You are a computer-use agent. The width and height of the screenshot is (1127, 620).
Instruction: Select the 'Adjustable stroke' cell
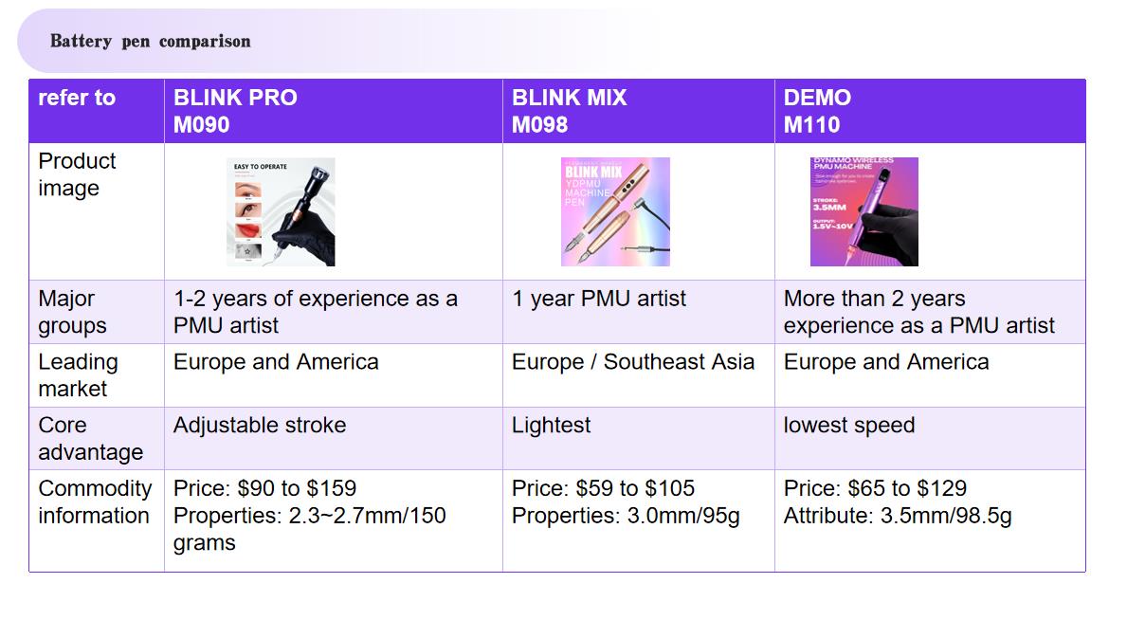(x=334, y=439)
